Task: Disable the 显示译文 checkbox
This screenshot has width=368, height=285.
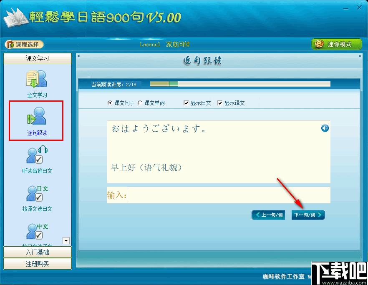Action: [220, 103]
